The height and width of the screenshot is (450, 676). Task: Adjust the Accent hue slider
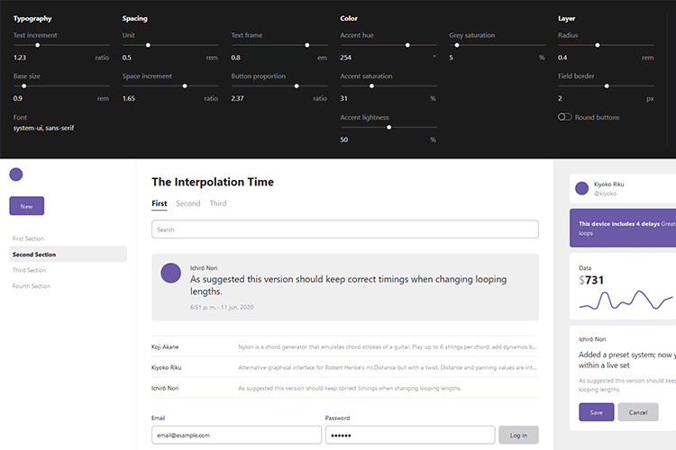[x=407, y=44]
